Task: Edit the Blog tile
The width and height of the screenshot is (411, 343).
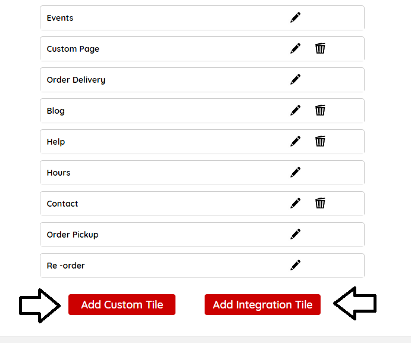Action: click(x=296, y=111)
